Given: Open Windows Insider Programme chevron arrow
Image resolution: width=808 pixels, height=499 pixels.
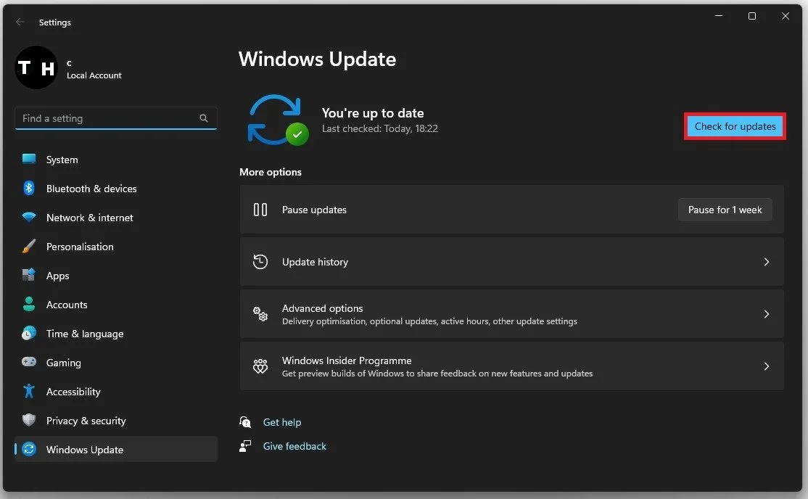Looking at the screenshot, I should click(766, 366).
